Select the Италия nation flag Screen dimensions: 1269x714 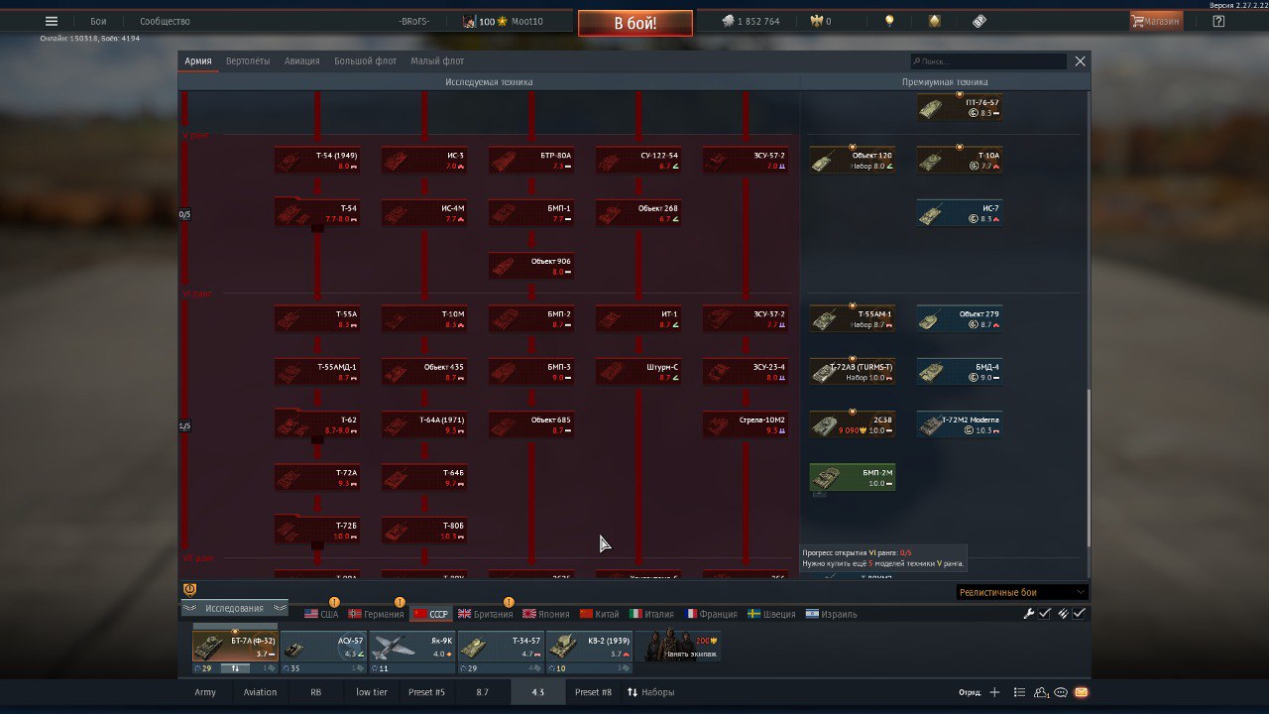(x=651, y=614)
